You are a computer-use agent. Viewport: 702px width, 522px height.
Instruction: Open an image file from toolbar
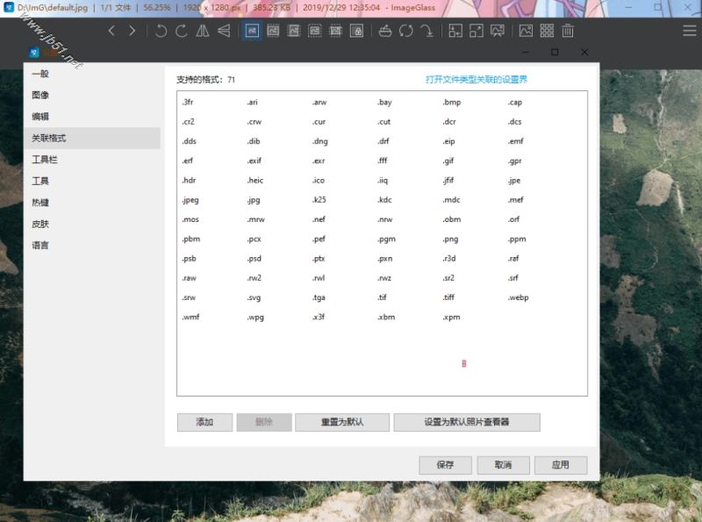(x=385, y=31)
